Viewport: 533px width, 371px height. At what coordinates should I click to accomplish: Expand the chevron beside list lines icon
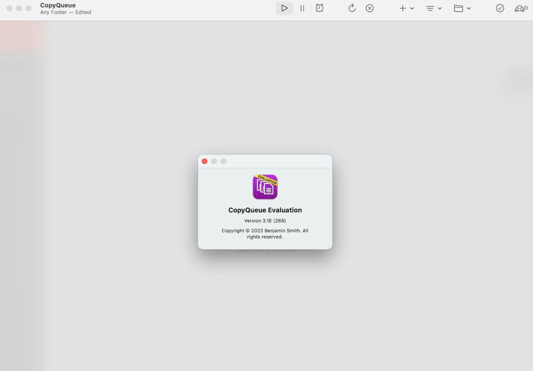coord(440,8)
